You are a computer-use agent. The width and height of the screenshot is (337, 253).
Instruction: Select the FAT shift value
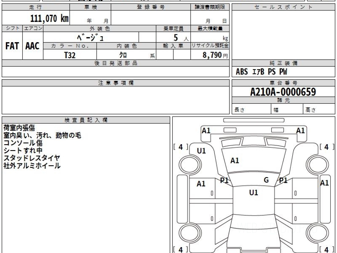click(12, 46)
